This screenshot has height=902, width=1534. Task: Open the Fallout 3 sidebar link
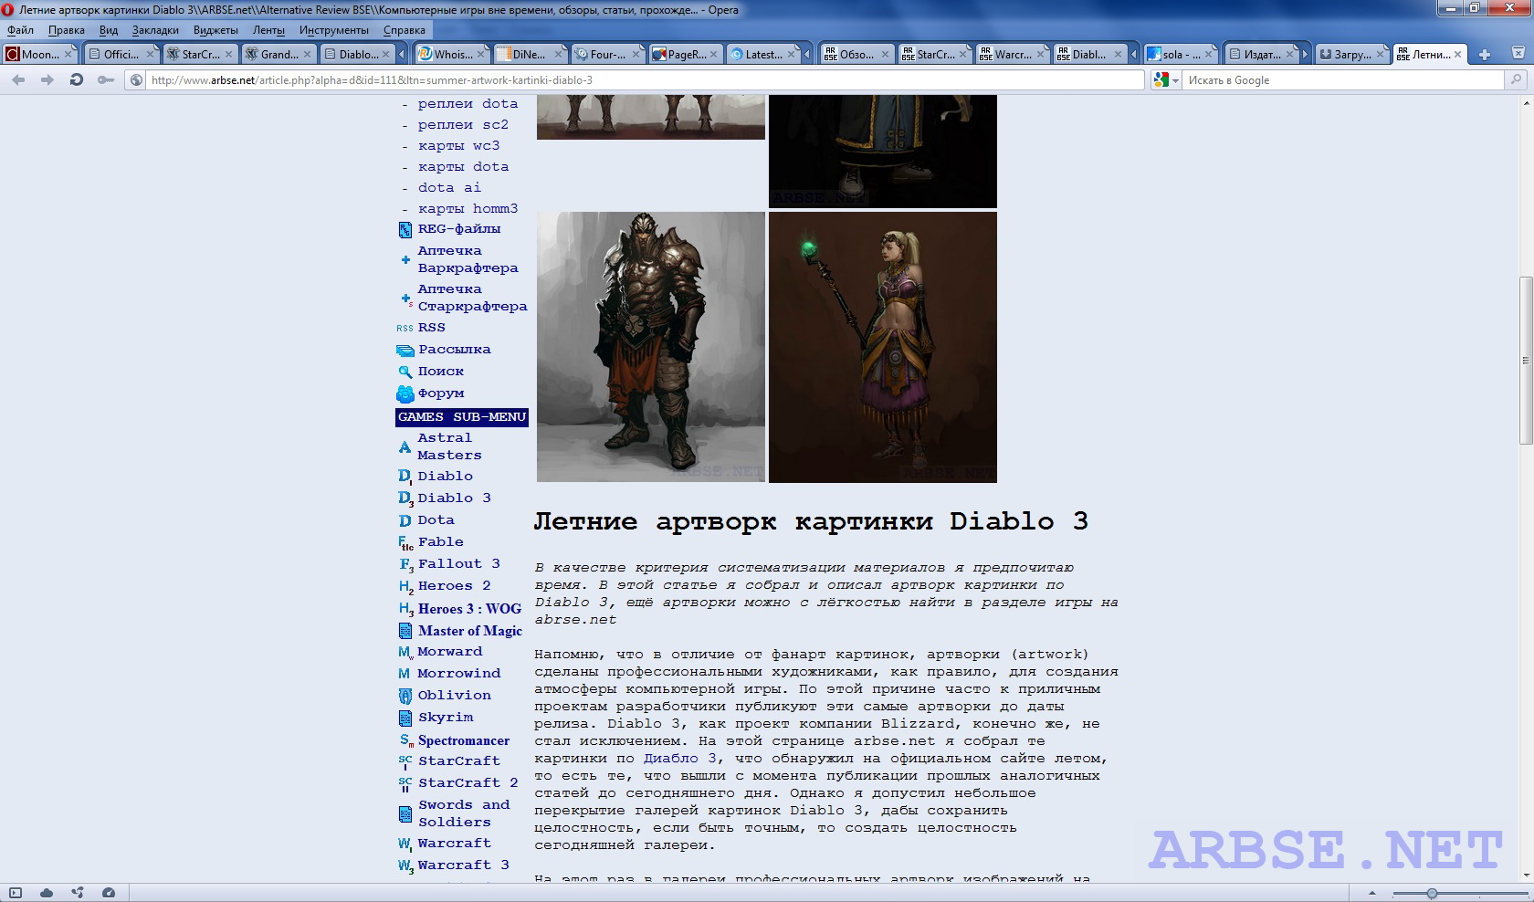458,564
